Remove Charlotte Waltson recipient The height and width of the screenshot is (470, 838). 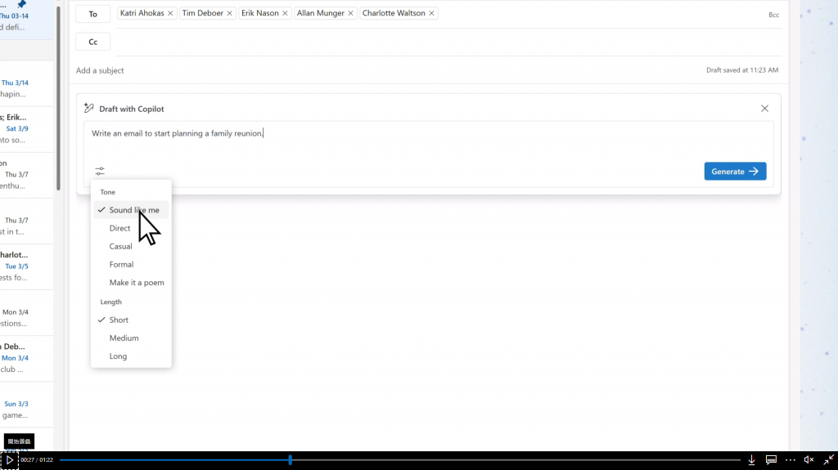[431, 13]
